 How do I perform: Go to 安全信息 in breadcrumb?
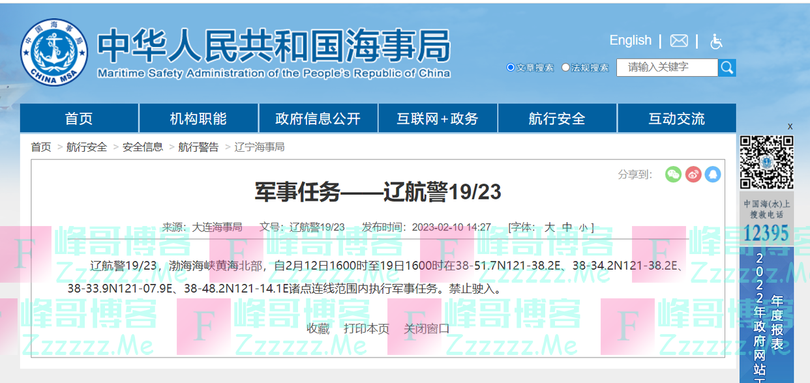pyautogui.click(x=143, y=147)
